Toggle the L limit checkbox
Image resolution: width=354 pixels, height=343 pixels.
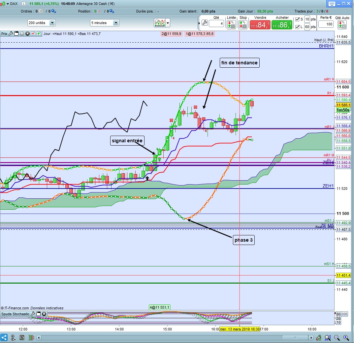(x=298, y=27)
